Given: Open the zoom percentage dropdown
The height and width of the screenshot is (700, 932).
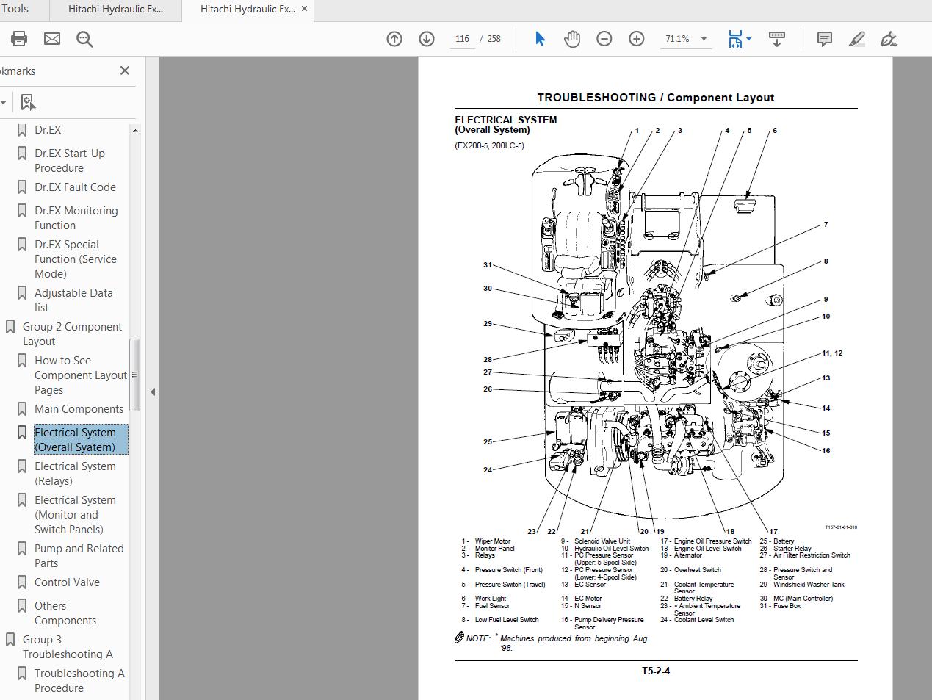Looking at the screenshot, I should [x=702, y=39].
